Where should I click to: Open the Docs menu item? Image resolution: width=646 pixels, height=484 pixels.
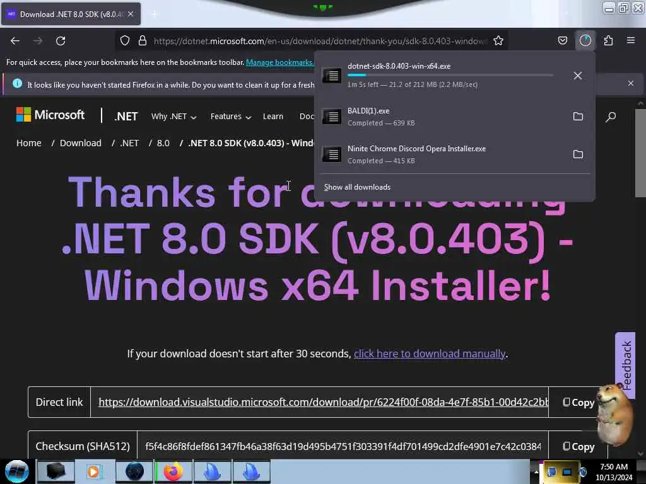click(x=307, y=117)
